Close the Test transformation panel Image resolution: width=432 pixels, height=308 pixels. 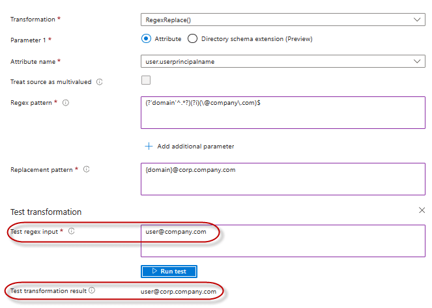(422, 210)
